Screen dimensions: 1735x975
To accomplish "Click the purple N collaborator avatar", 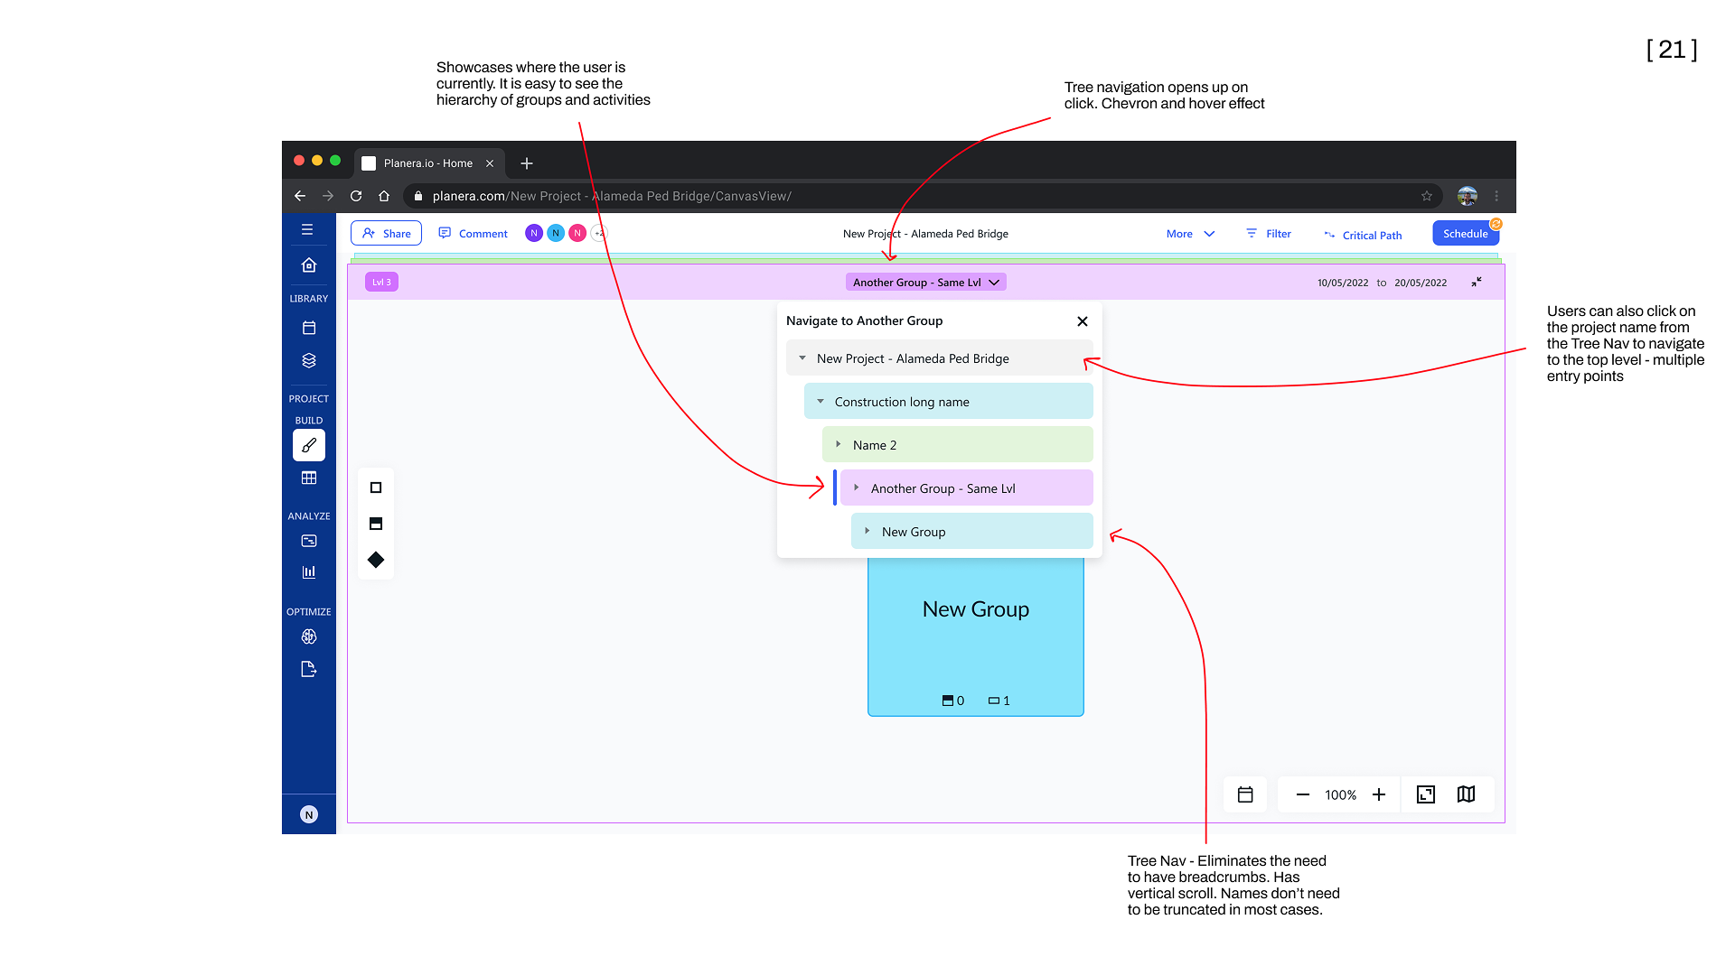I will click(534, 233).
